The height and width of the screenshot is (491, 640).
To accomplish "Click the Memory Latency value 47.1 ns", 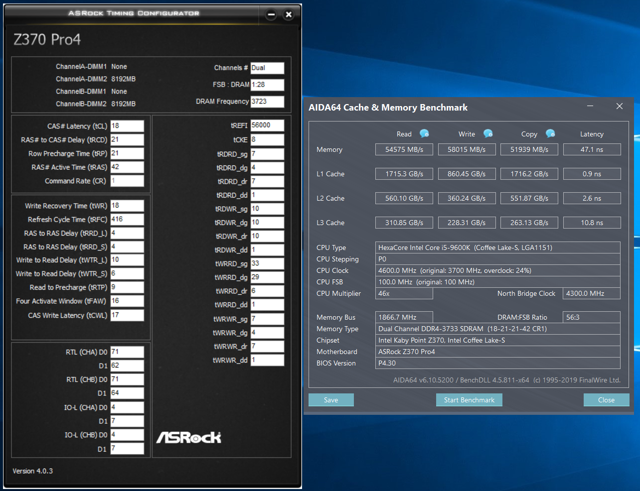I will pos(592,149).
